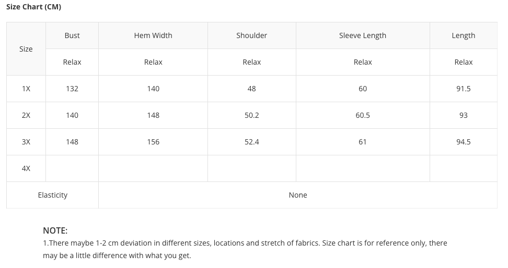Click the Relax label under Bust

pyautogui.click(x=72, y=62)
